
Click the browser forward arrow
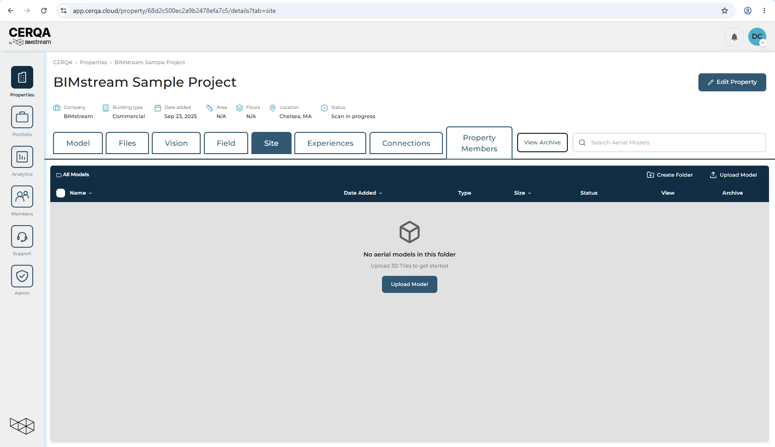27,11
